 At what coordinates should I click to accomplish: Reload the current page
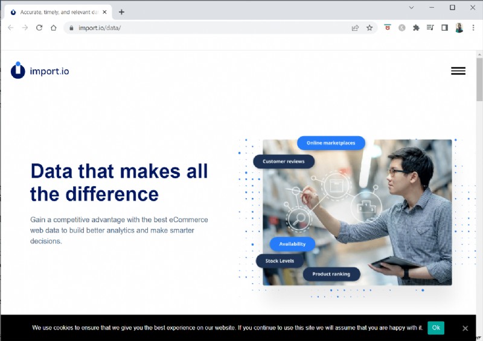(x=39, y=28)
